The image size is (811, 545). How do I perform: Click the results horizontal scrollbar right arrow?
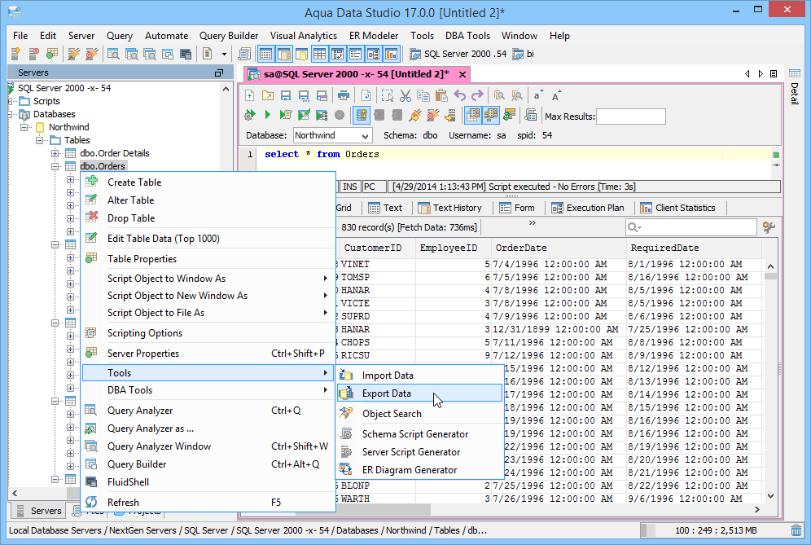point(757,510)
